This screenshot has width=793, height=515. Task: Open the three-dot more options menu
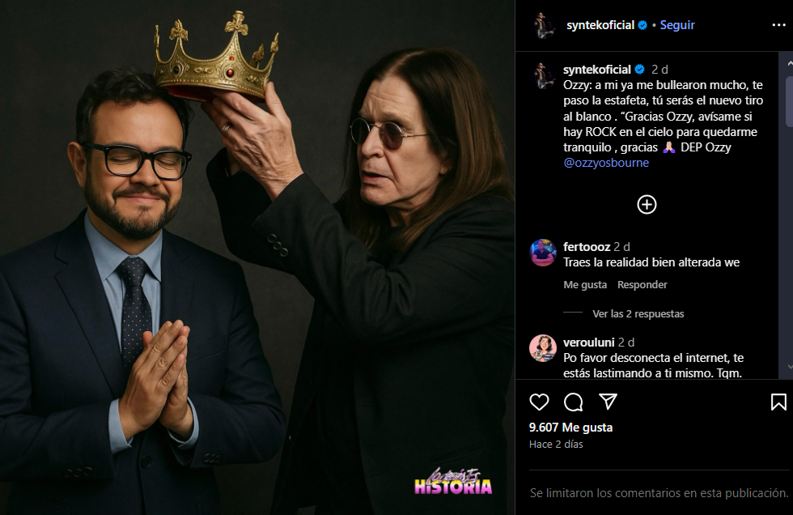click(778, 25)
